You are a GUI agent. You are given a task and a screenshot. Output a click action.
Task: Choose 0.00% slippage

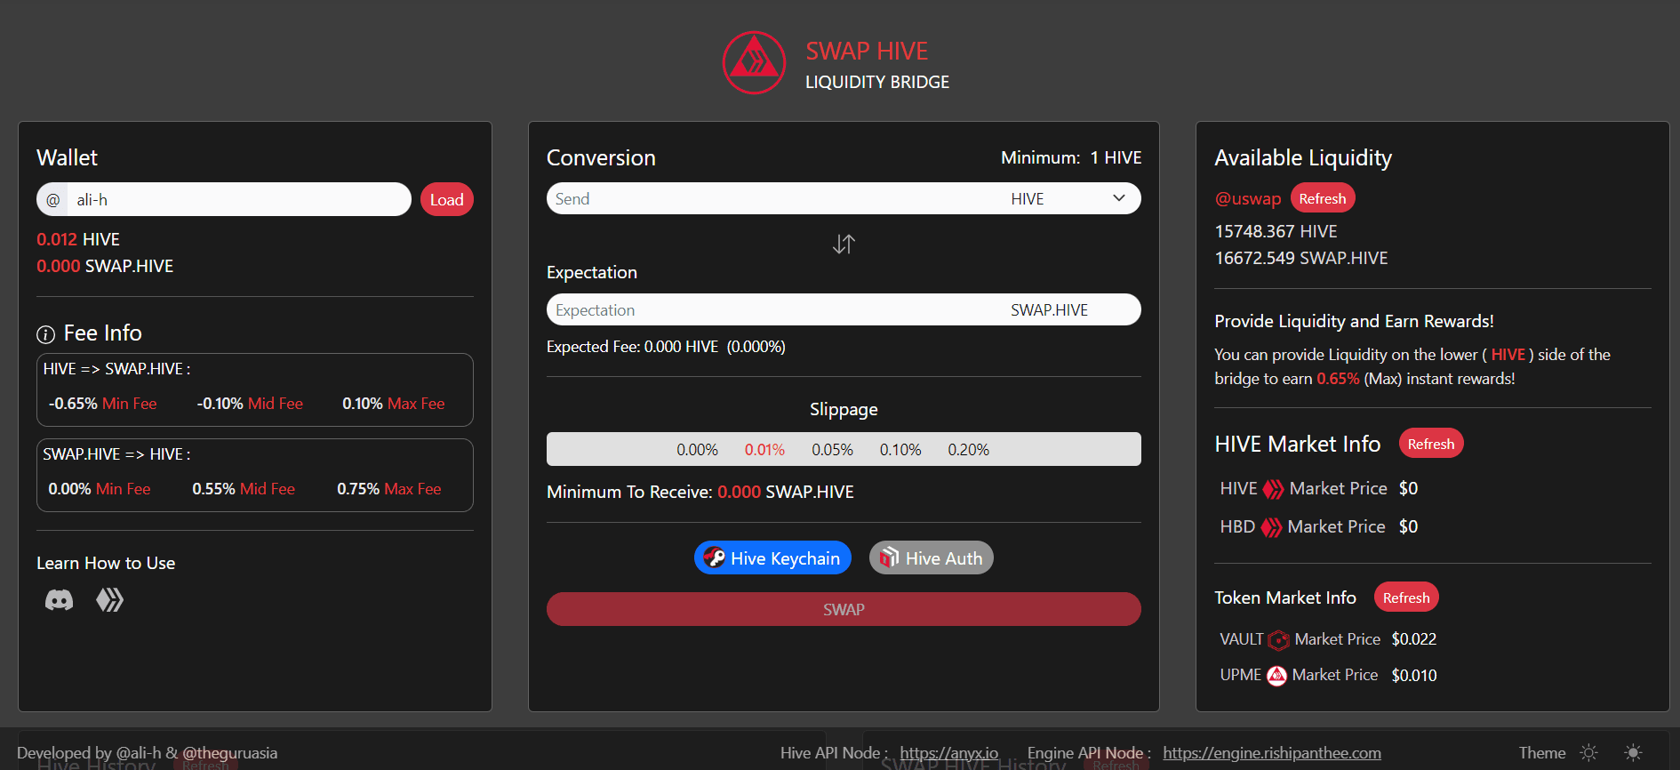click(697, 450)
